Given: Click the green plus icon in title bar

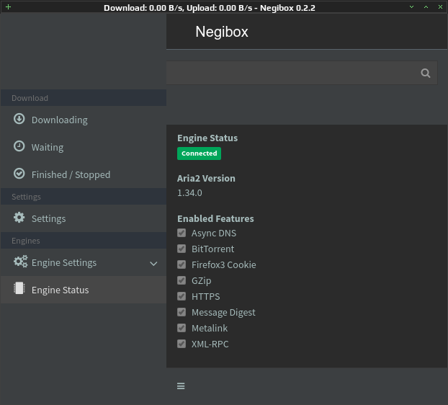Looking at the screenshot, I should (9, 7).
